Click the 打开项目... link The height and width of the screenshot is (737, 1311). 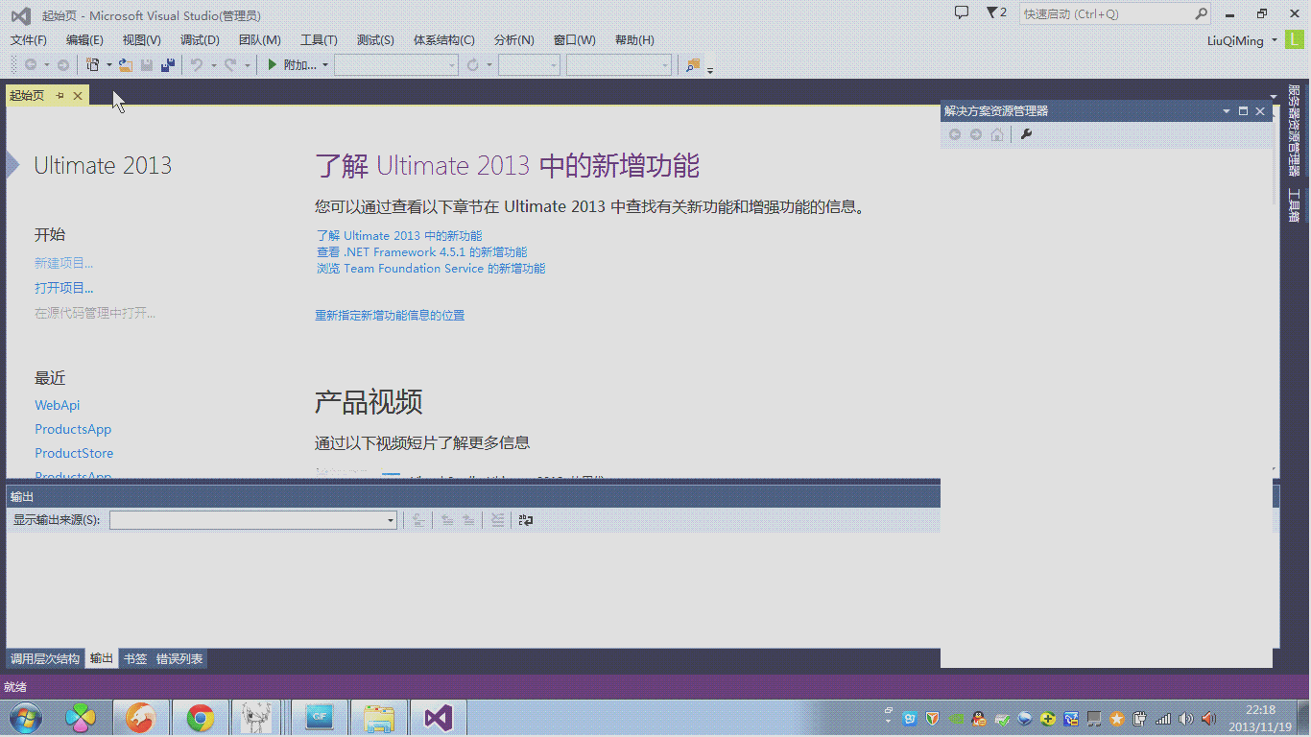(x=64, y=288)
